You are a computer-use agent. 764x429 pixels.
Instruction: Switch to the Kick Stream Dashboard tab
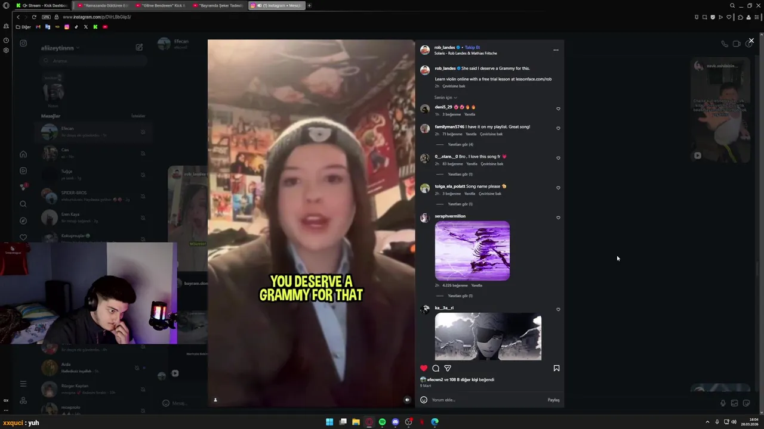click(42, 5)
